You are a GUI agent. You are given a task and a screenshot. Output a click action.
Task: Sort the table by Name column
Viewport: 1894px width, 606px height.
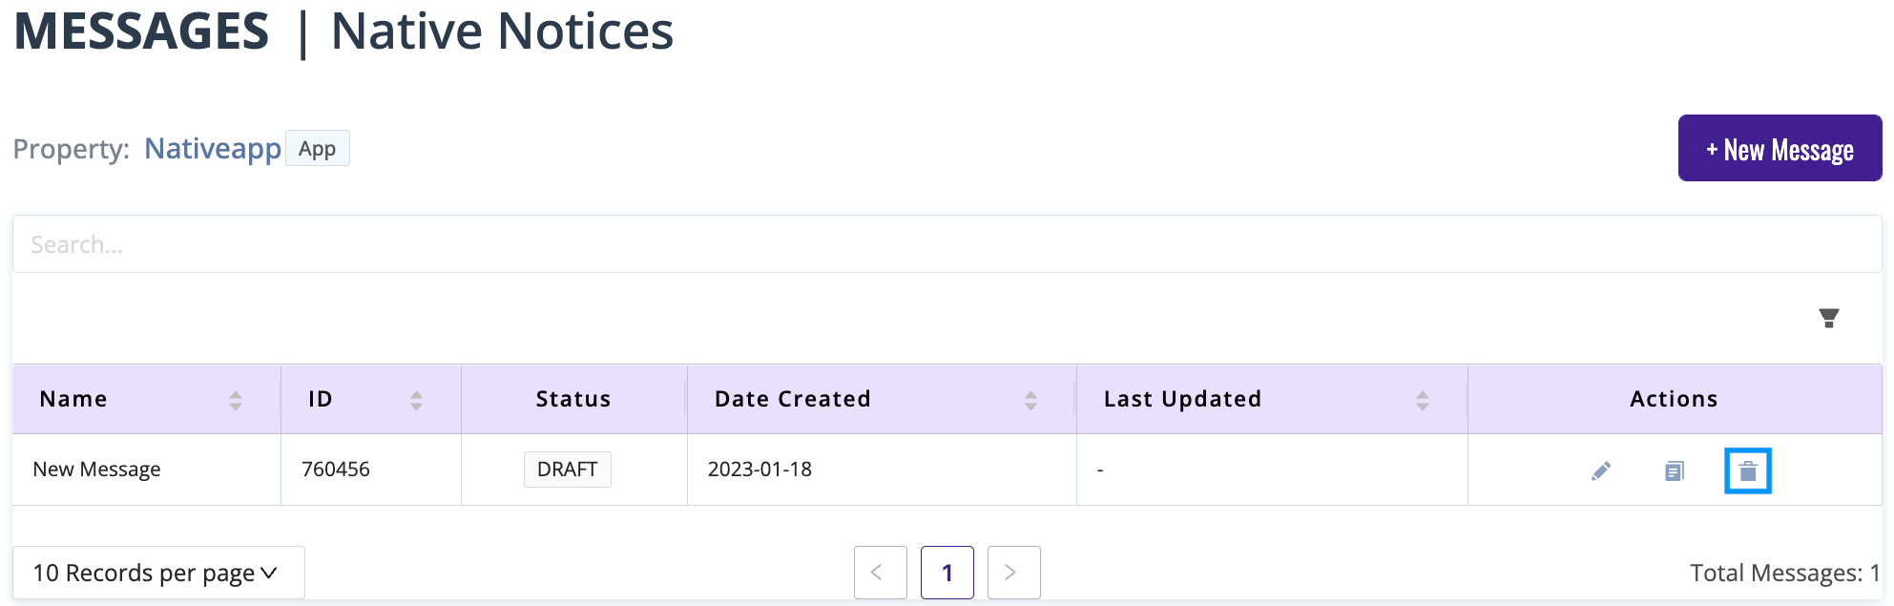[235, 399]
